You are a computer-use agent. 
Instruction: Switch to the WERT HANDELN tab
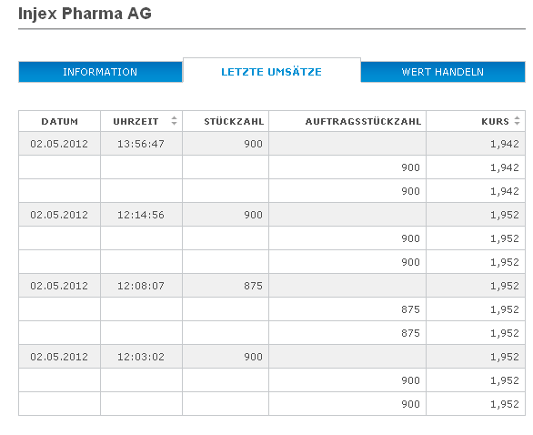coord(443,72)
